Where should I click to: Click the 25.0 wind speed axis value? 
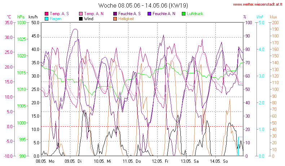tap(35, 89)
